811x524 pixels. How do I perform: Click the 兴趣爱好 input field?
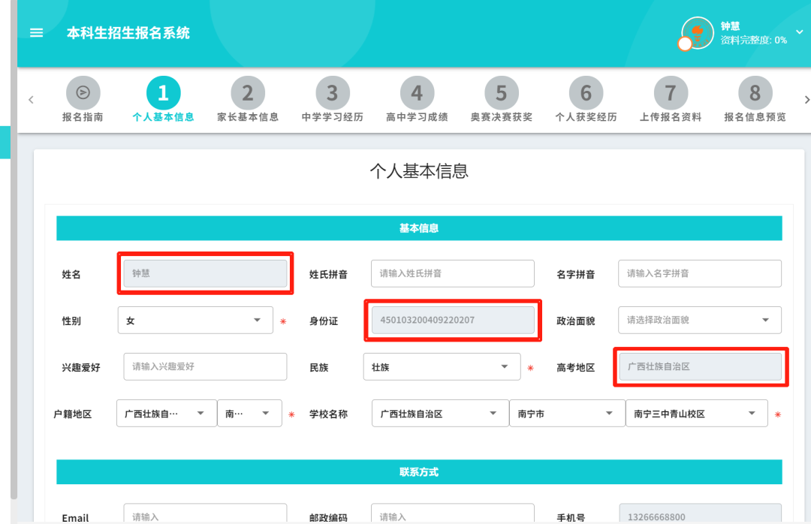[205, 367]
